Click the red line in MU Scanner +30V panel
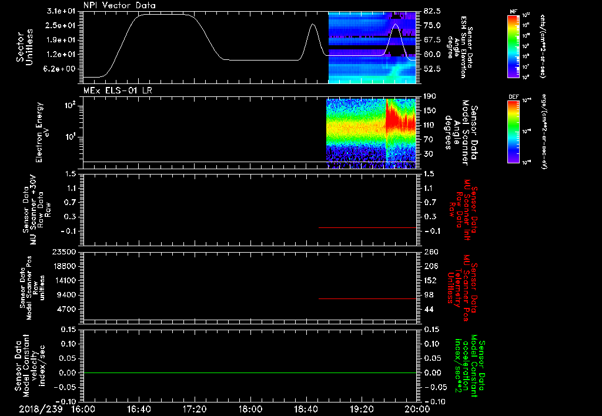 [x=367, y=227]
